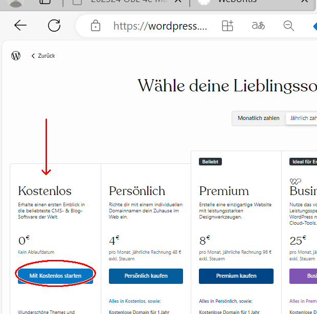Open the apps/collections icon in address bar
The width and height of the screenshot is (317, 314).
228,26
